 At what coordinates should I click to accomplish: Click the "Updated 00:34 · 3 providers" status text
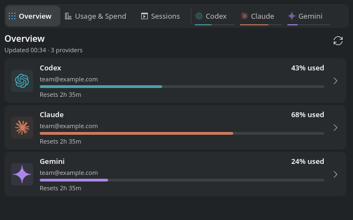click(44, 50)
